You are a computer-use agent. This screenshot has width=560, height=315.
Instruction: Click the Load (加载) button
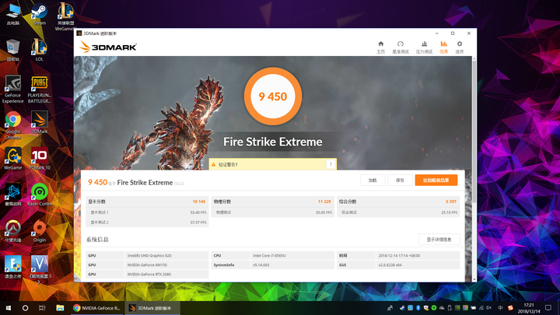click(x=373, y=180)
